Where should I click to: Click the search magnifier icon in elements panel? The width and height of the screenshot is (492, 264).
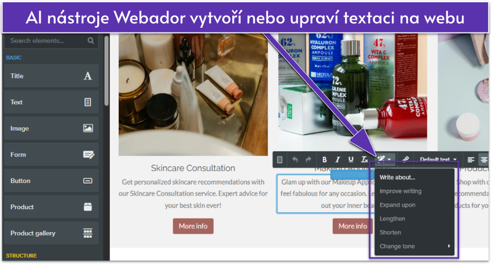click(x=91, y=41)
